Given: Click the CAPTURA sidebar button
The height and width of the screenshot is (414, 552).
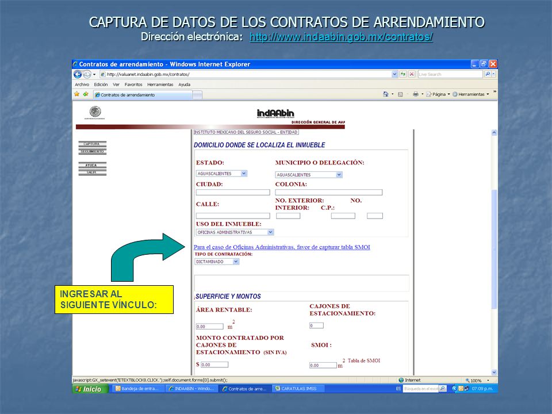Looking at the screenshot, I should (92, 144).
